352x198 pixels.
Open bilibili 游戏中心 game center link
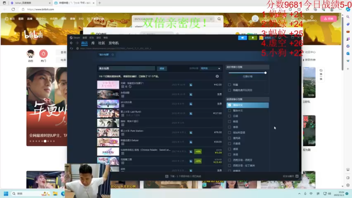click(41, 18)
